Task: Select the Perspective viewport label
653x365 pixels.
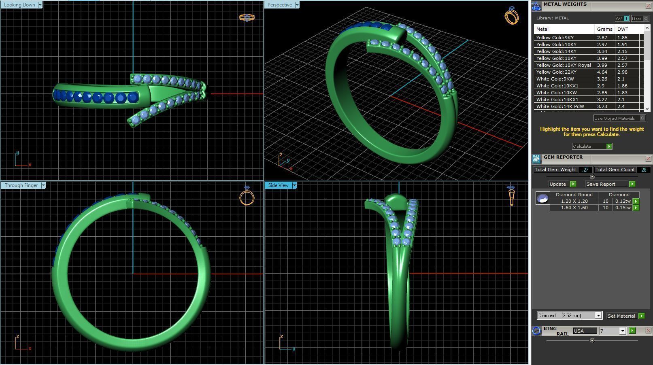Action: pos(280,5)
